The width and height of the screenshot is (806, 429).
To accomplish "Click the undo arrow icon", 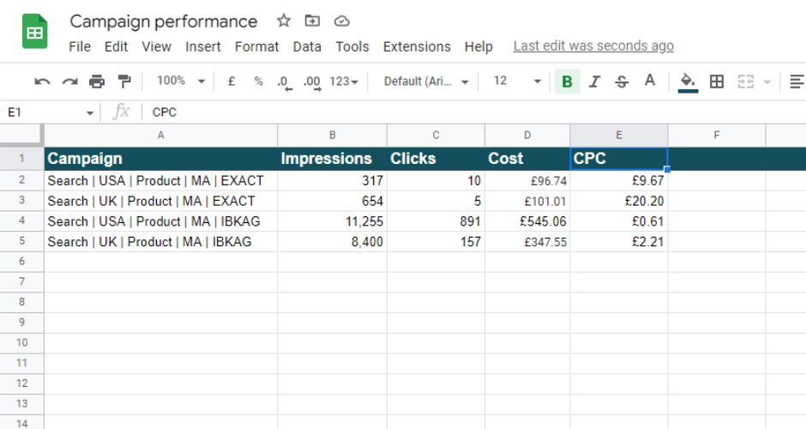I will pos(42,82).
